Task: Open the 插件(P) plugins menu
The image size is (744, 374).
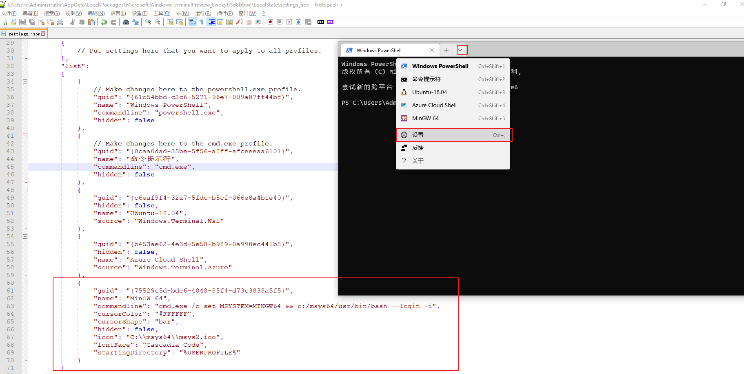Action: [224, 13]
